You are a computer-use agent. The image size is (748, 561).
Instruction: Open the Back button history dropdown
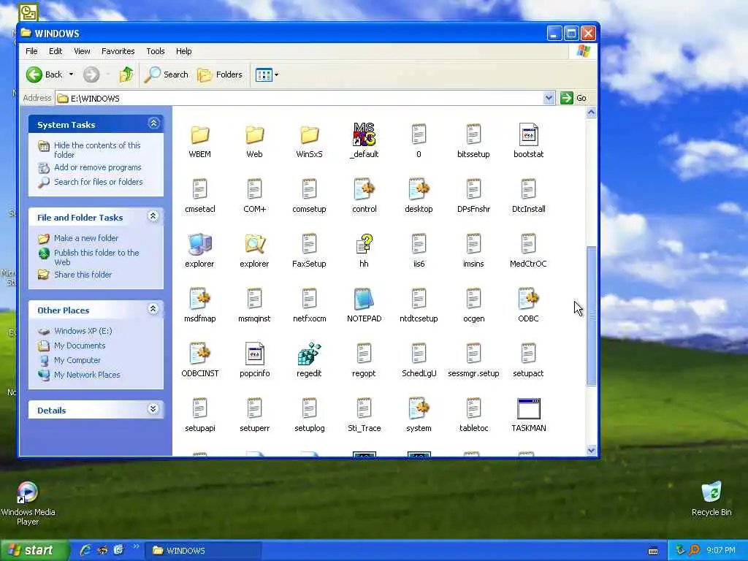pos(71,75)
